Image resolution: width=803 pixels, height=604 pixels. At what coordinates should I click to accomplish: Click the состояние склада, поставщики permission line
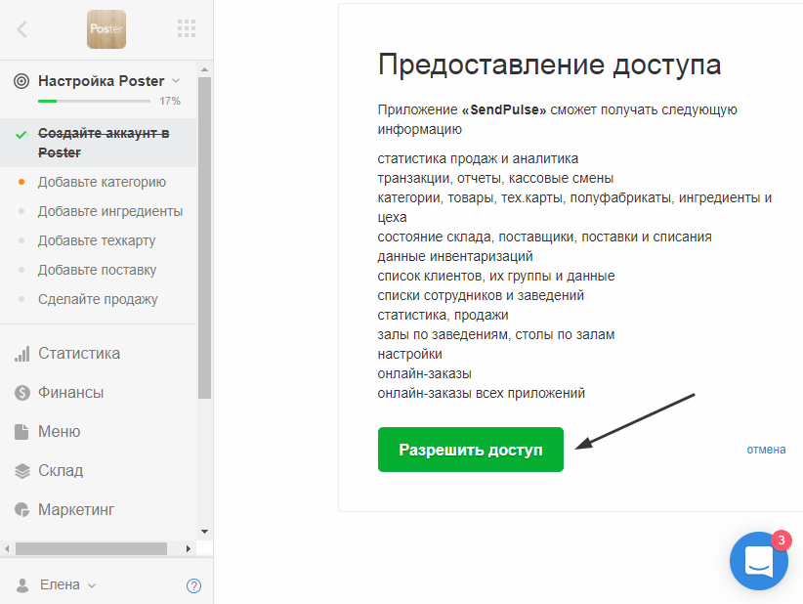tap(544, 237)
